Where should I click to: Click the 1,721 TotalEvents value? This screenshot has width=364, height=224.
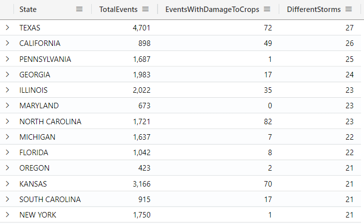point(142,122)
